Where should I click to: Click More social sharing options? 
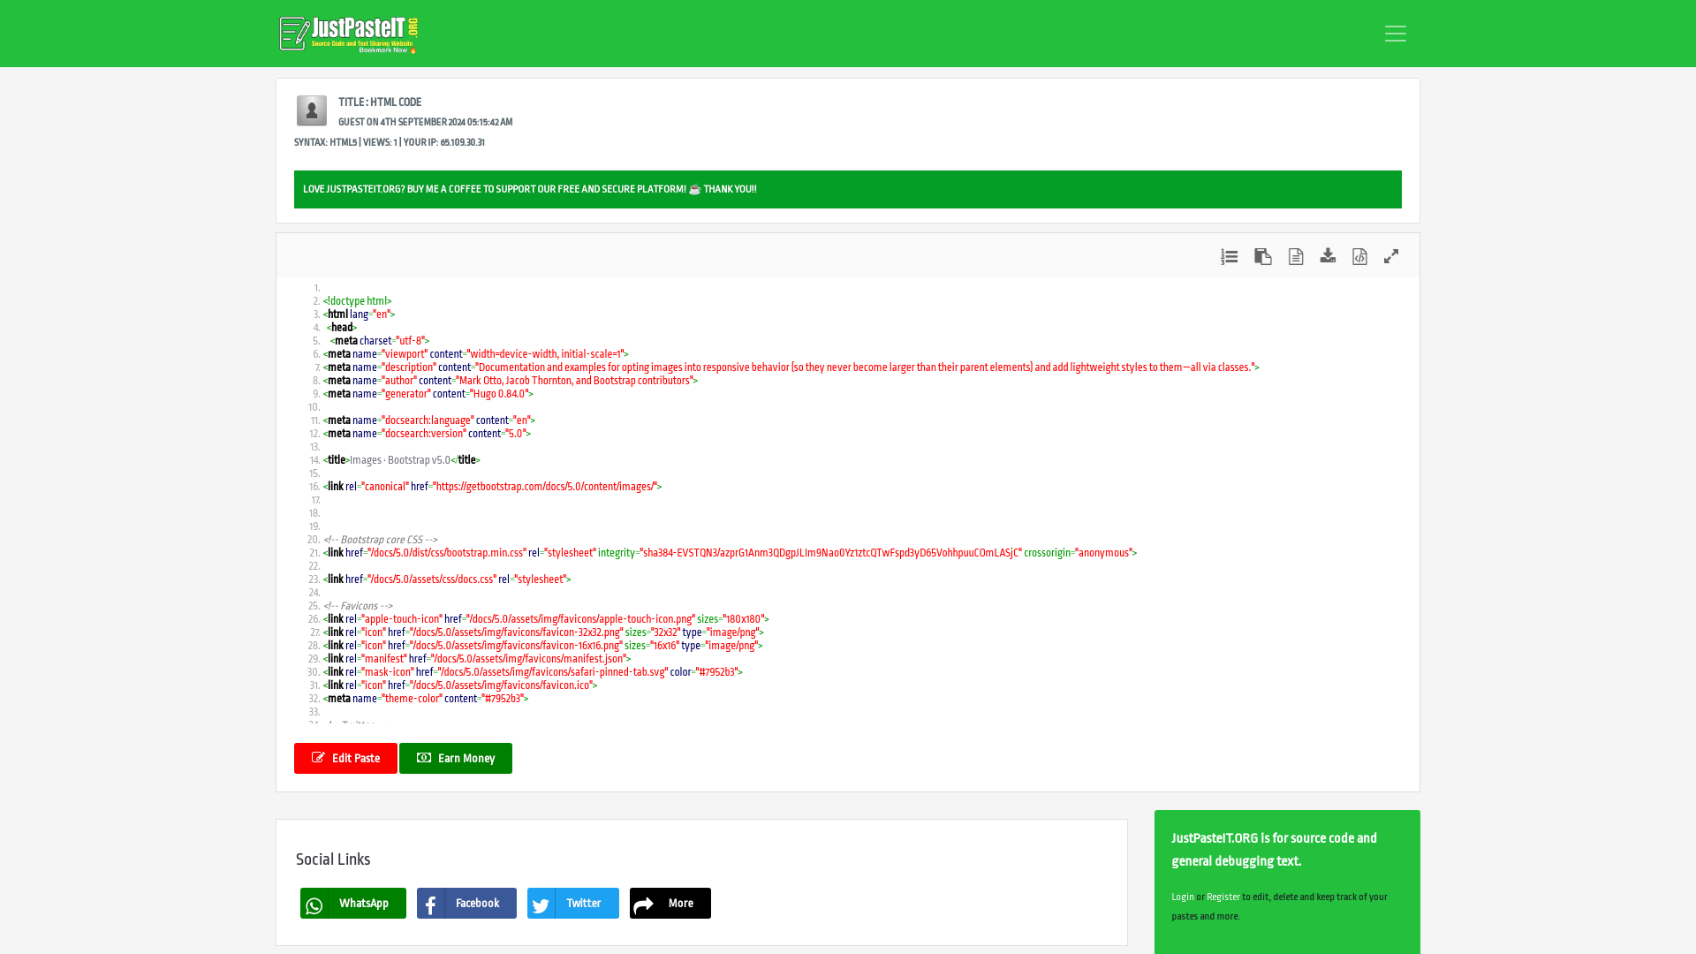[669, 903]
